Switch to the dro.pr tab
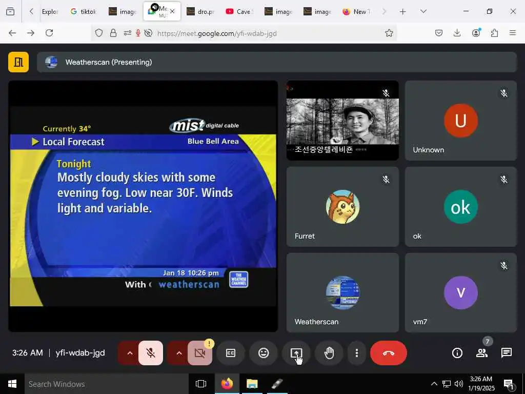525x394 pixels. tap(200, 11)
